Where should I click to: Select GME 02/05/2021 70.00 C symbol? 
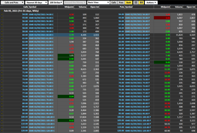41,69
